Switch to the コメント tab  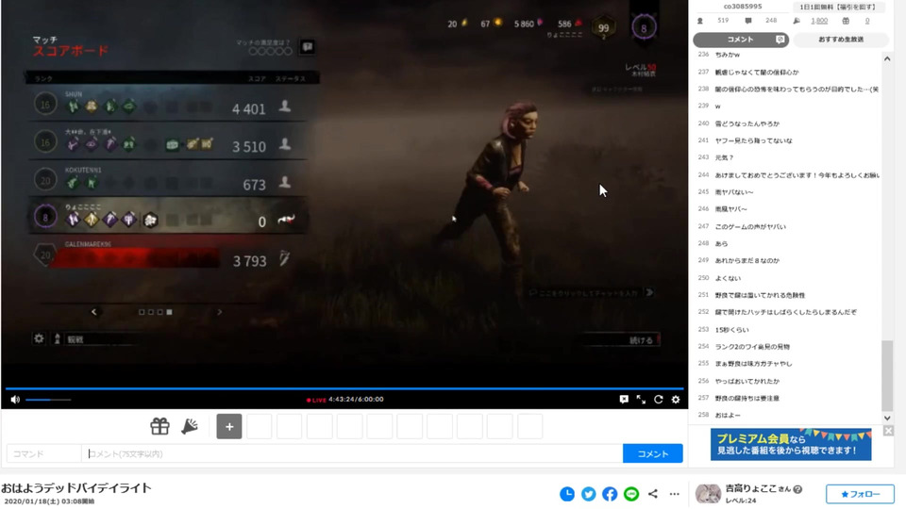coord(741,40)
